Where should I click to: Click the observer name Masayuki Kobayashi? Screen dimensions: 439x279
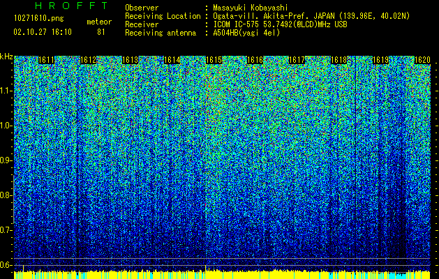[x=251, y=8]
